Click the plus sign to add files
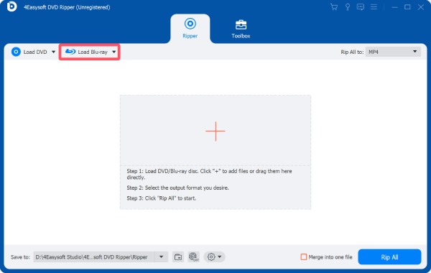The width and height of the screenshot is (431, 273). coord(215,131)
